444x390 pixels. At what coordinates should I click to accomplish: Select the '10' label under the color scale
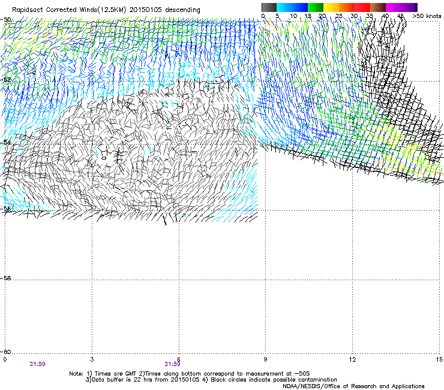click(x=293, y=16)
